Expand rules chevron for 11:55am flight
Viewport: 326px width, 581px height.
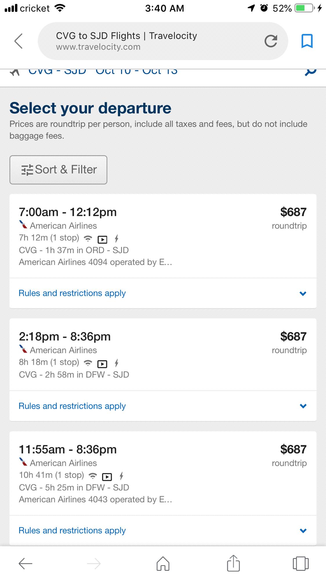[303, 531]
